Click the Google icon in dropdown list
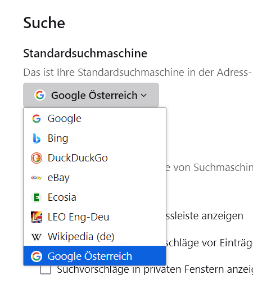The image size is (253, 284). tap(37, 119)
